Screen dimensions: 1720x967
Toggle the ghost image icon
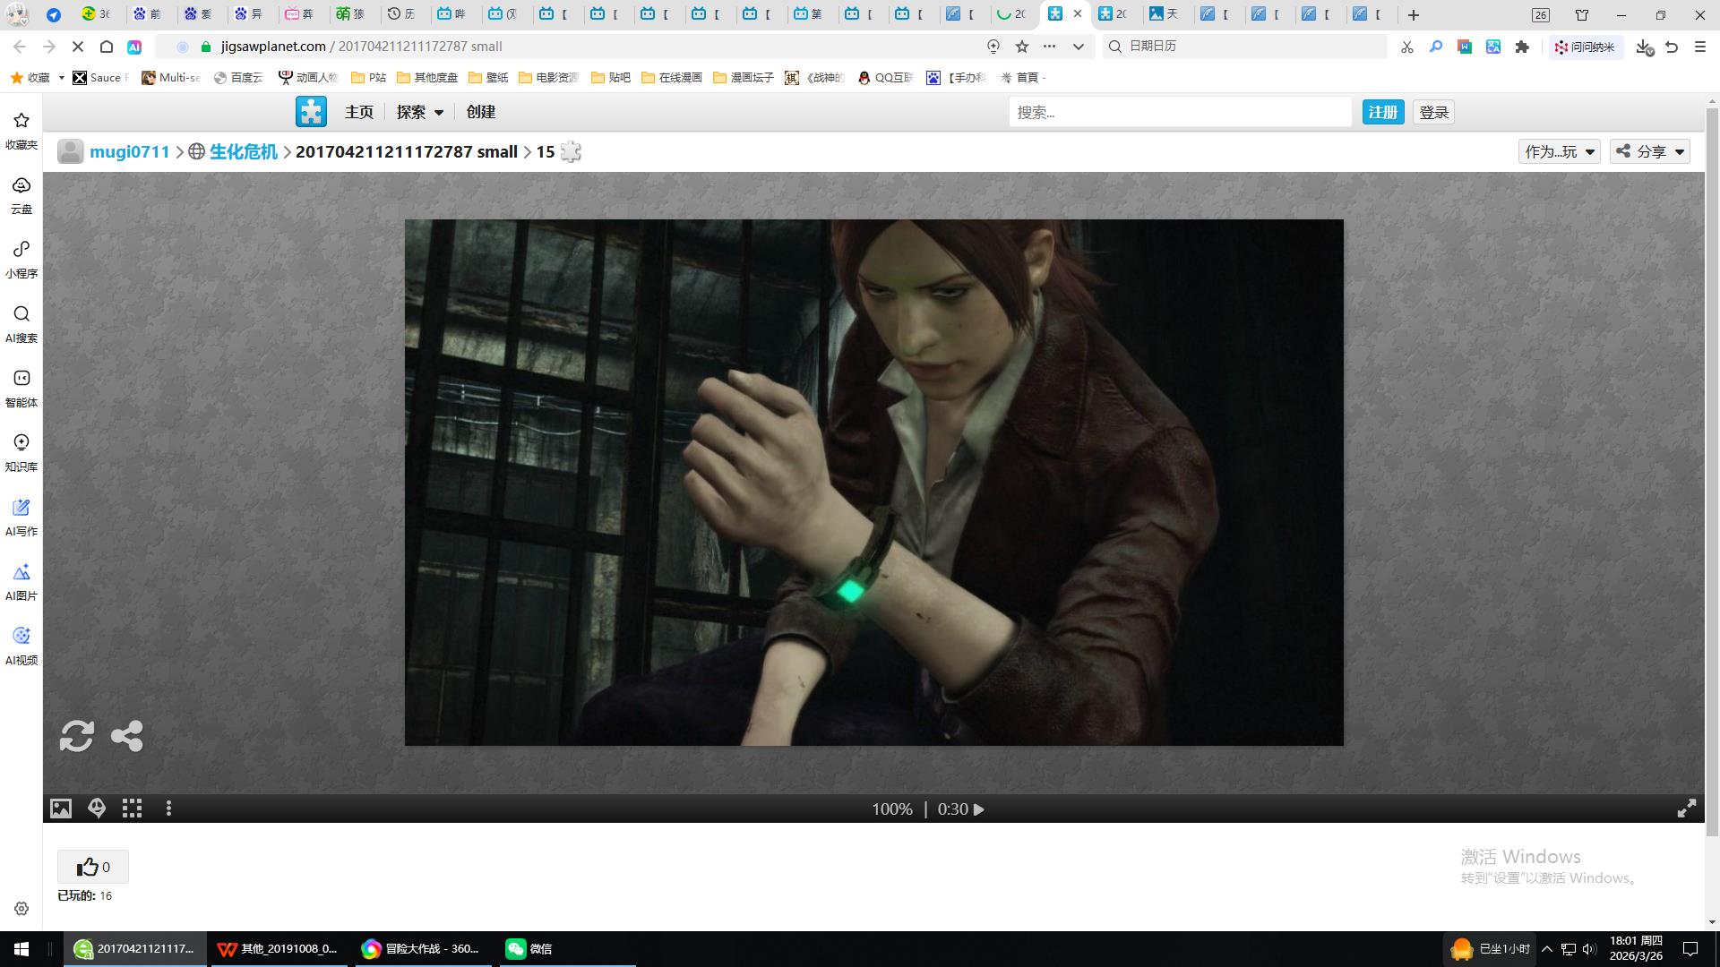click(x=97, y=809)
